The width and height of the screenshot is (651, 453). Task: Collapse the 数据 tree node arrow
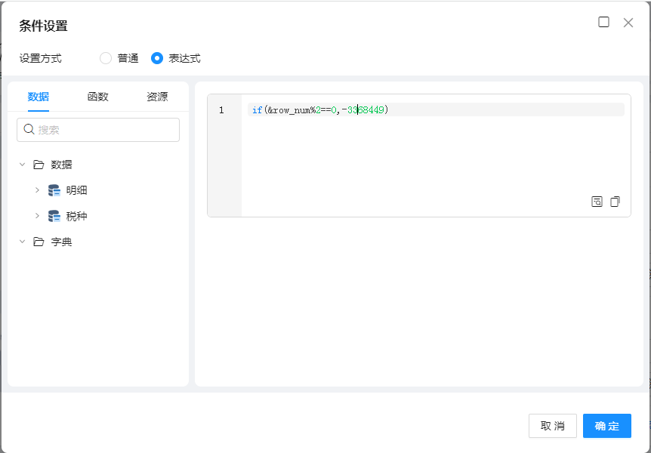click(22, 165)
